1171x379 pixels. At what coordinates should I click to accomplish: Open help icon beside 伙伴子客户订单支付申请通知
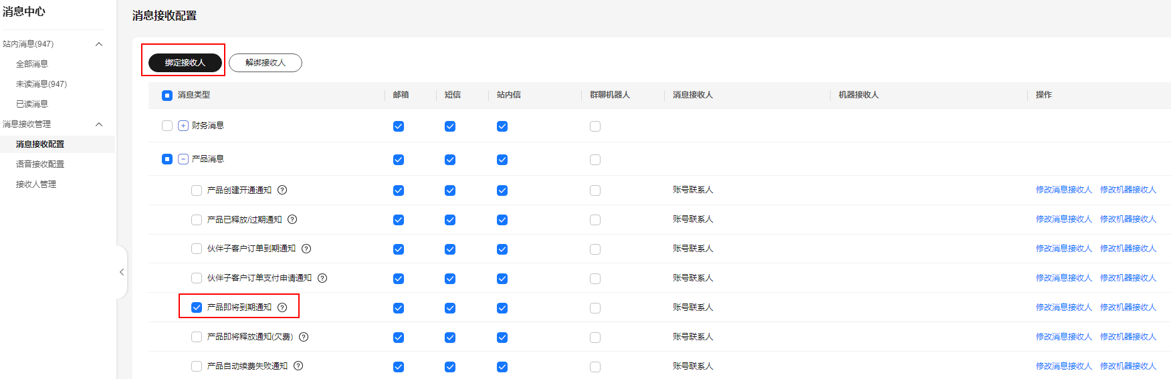click(322, 278)
